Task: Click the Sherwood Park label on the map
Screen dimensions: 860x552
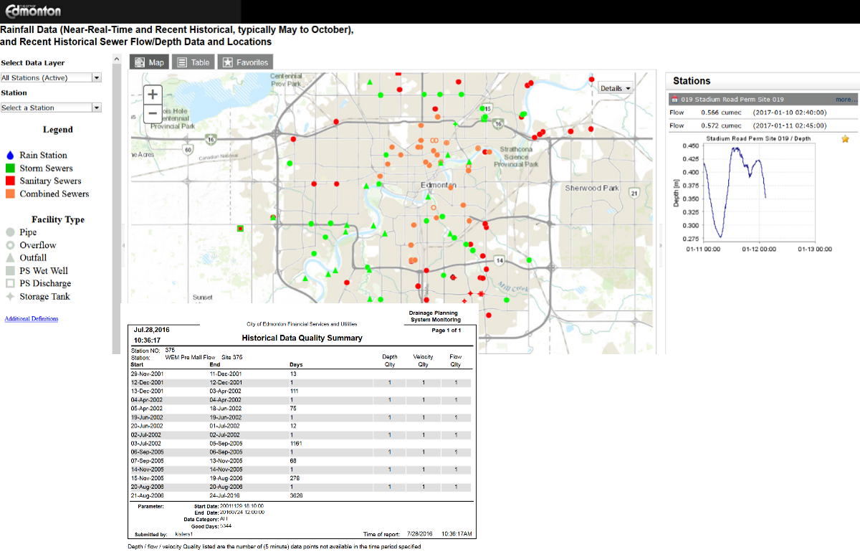Action: [591, 188]
